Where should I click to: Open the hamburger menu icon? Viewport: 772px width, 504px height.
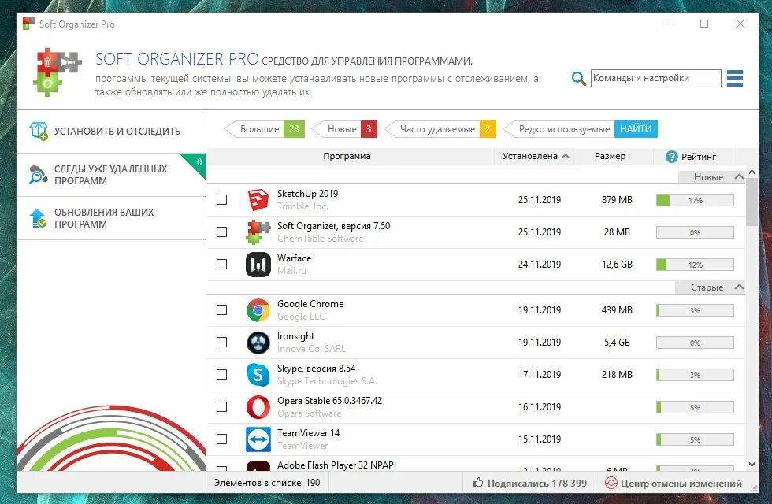click(x=734, y=78)
